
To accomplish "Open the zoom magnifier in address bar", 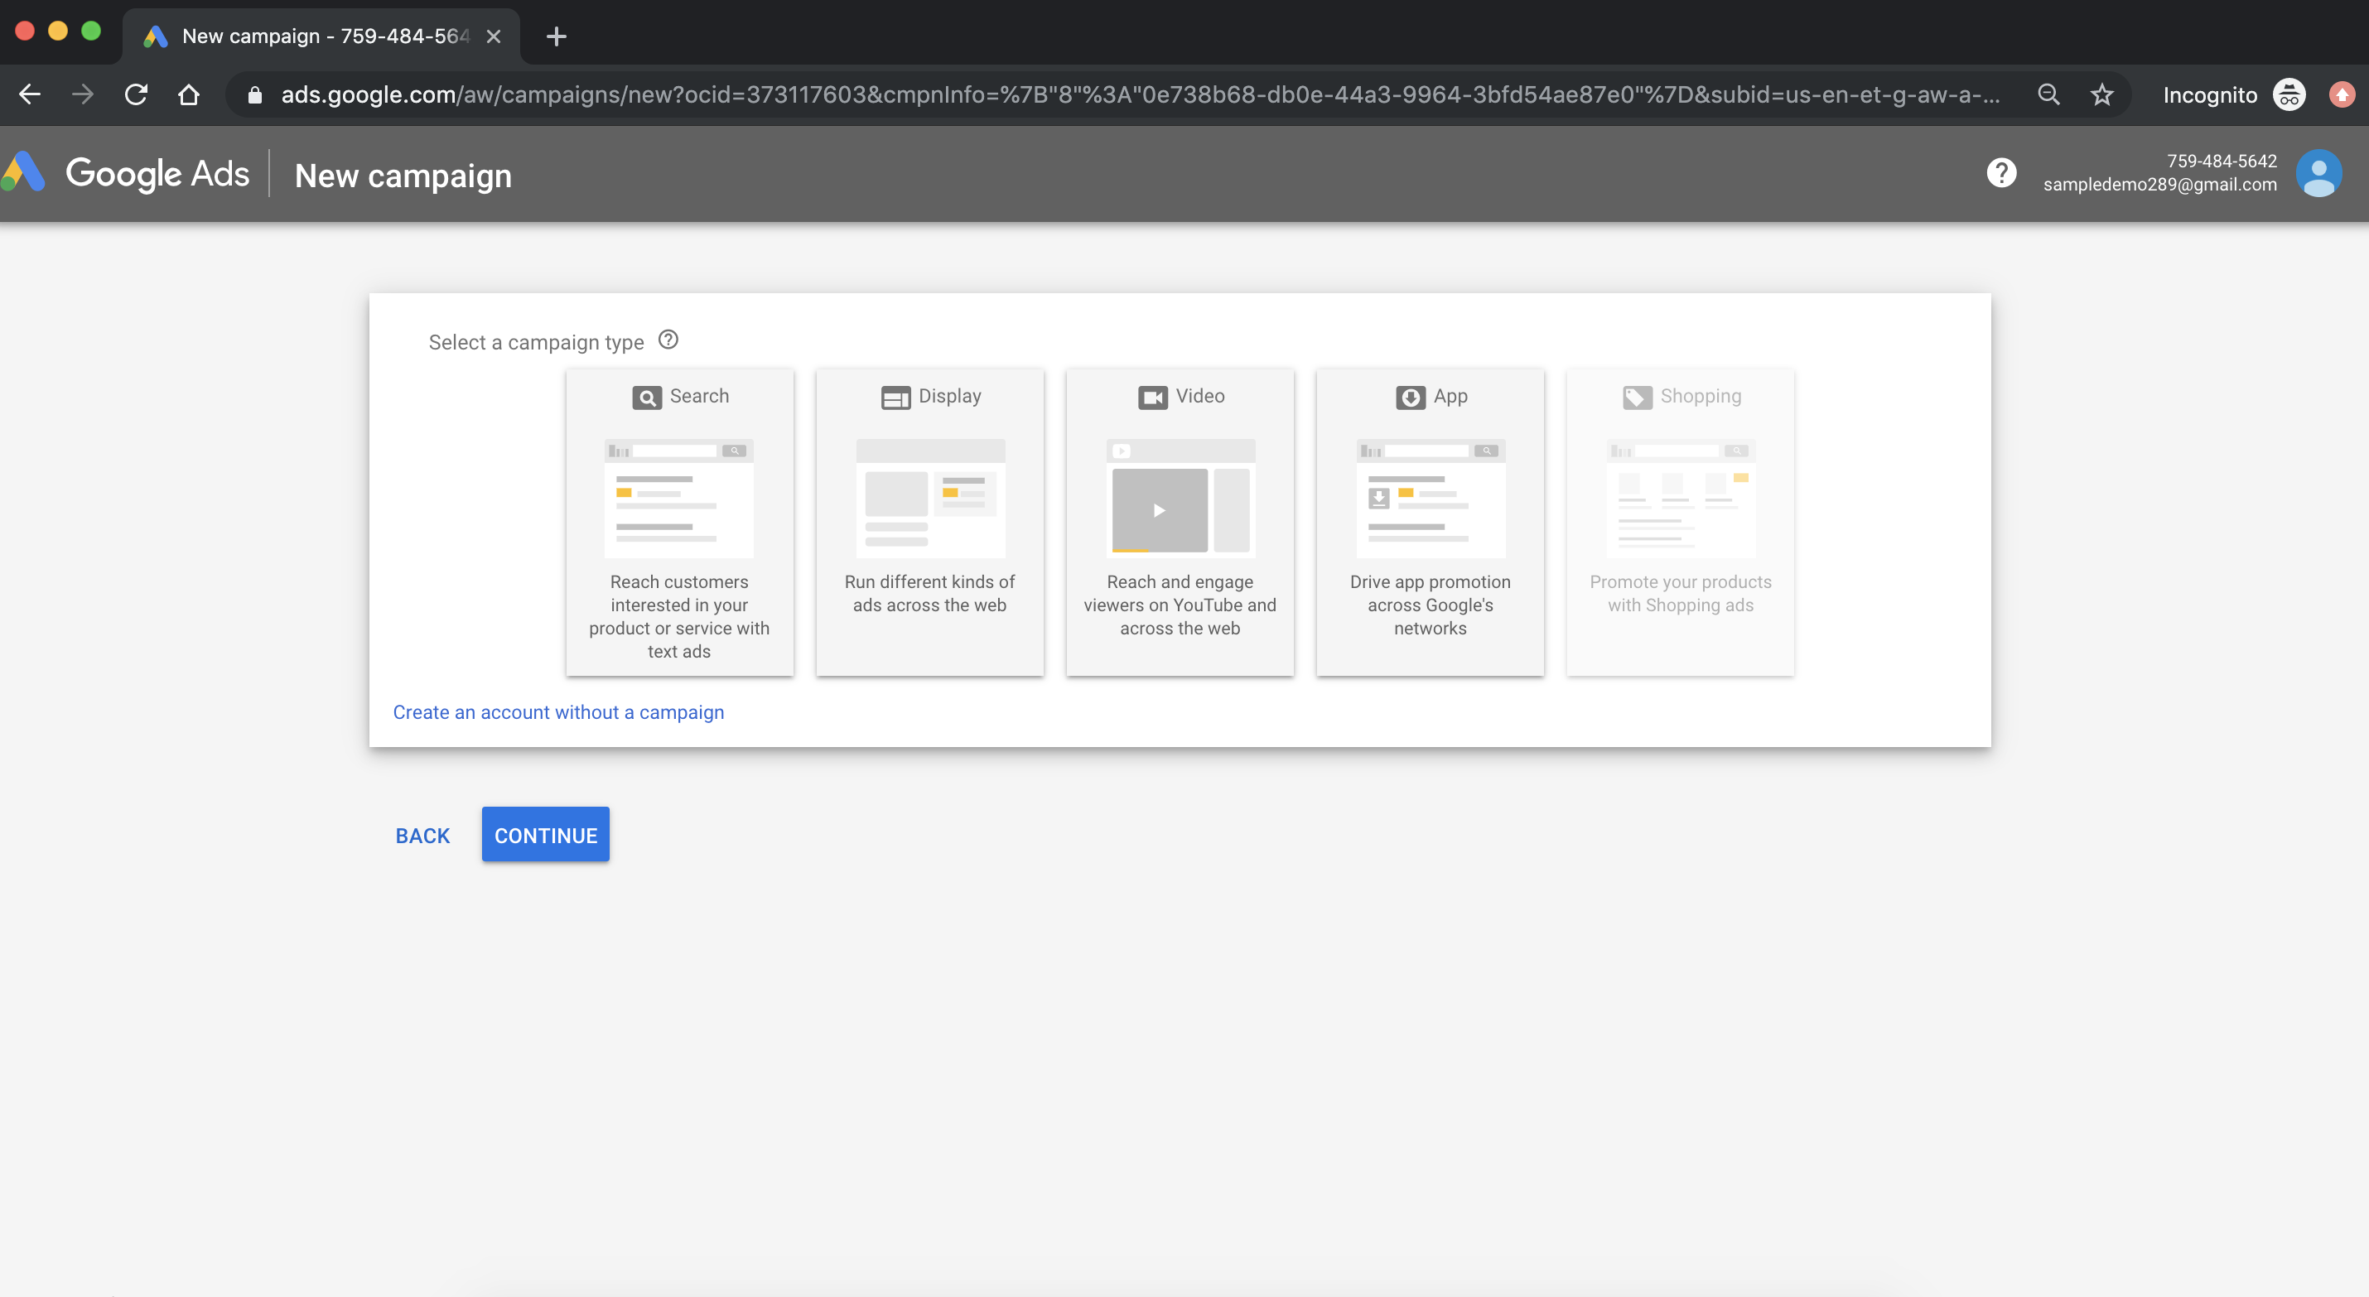I will pos(2048,94).
